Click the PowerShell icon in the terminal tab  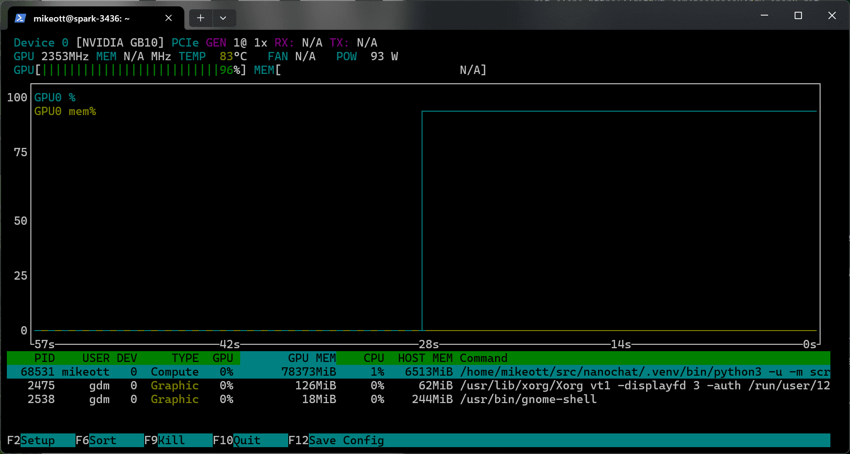(20, 18)
